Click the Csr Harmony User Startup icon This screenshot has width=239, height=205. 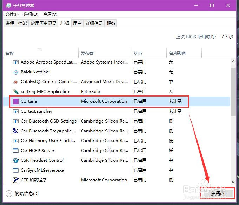pyautogui.click(x=16, y=141)
